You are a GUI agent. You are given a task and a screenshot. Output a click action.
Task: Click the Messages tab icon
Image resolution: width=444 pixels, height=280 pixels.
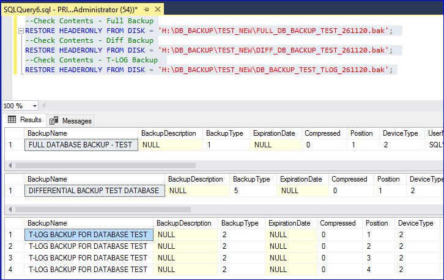(54, 120)
